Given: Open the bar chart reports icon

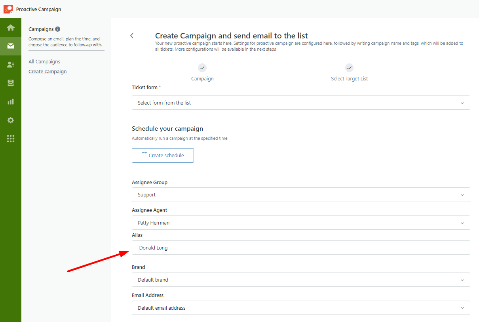Looking at the screenshot, I should [x=11, y=101].
